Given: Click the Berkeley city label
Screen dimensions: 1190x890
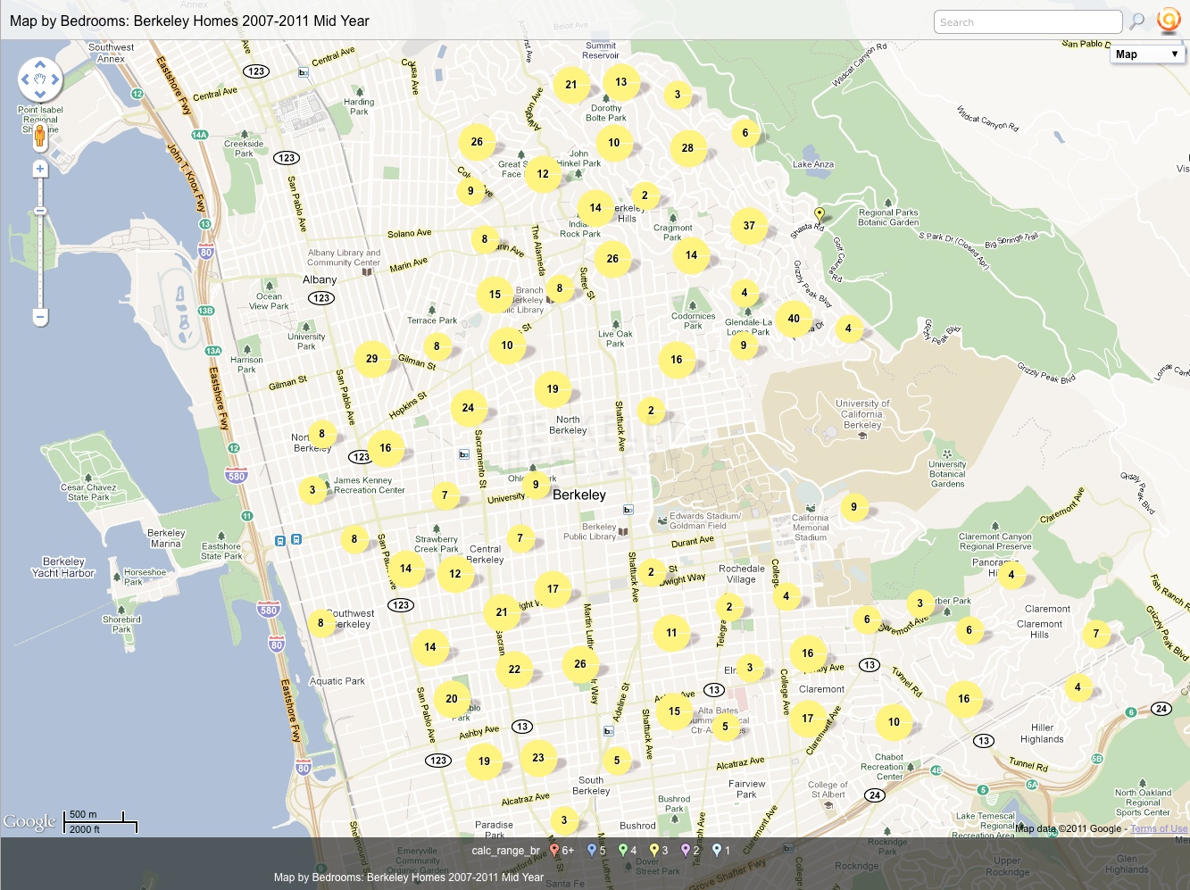Looking at the screenshot, I should tap(579, 495).
